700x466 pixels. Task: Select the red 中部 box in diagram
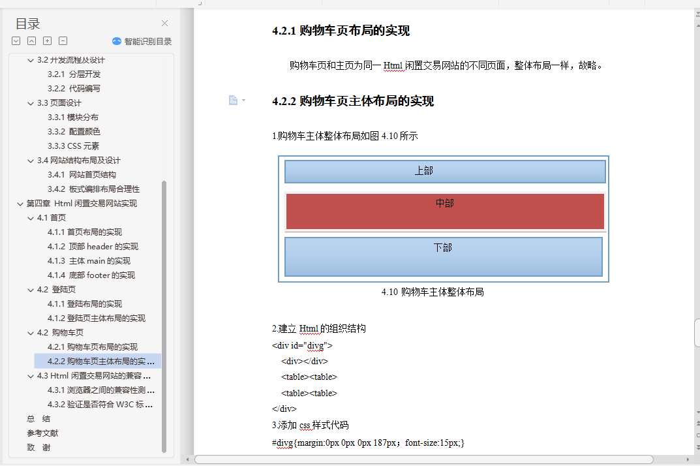(x=445, y=211)
